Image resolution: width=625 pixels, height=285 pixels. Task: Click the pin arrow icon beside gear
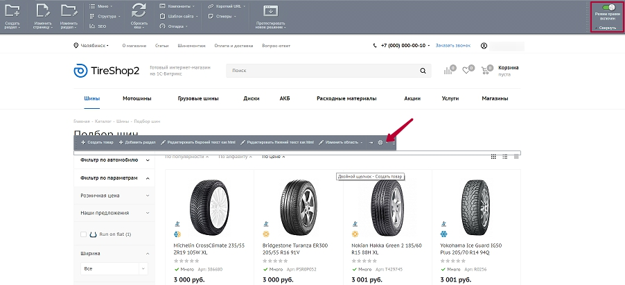(371, 143)
